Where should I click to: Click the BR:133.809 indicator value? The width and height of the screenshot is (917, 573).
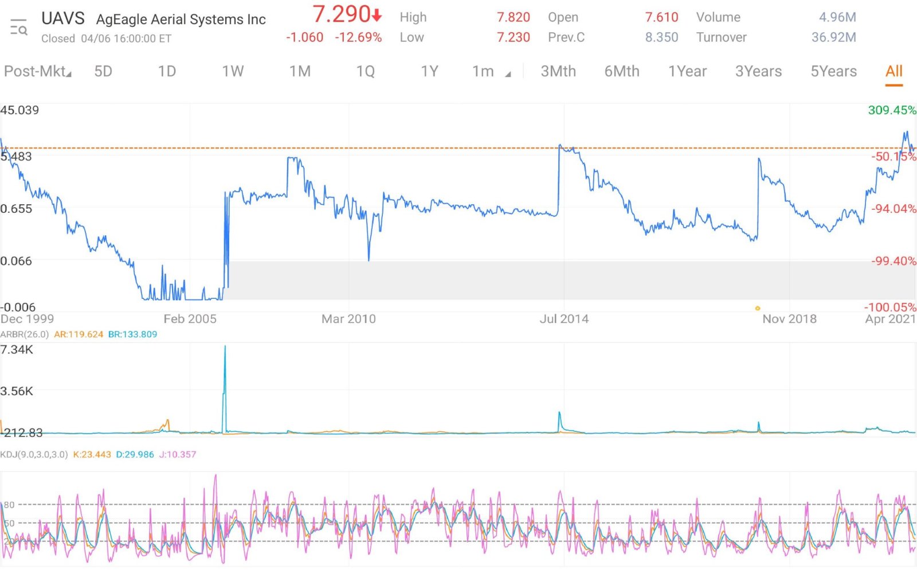coord(132,334)
